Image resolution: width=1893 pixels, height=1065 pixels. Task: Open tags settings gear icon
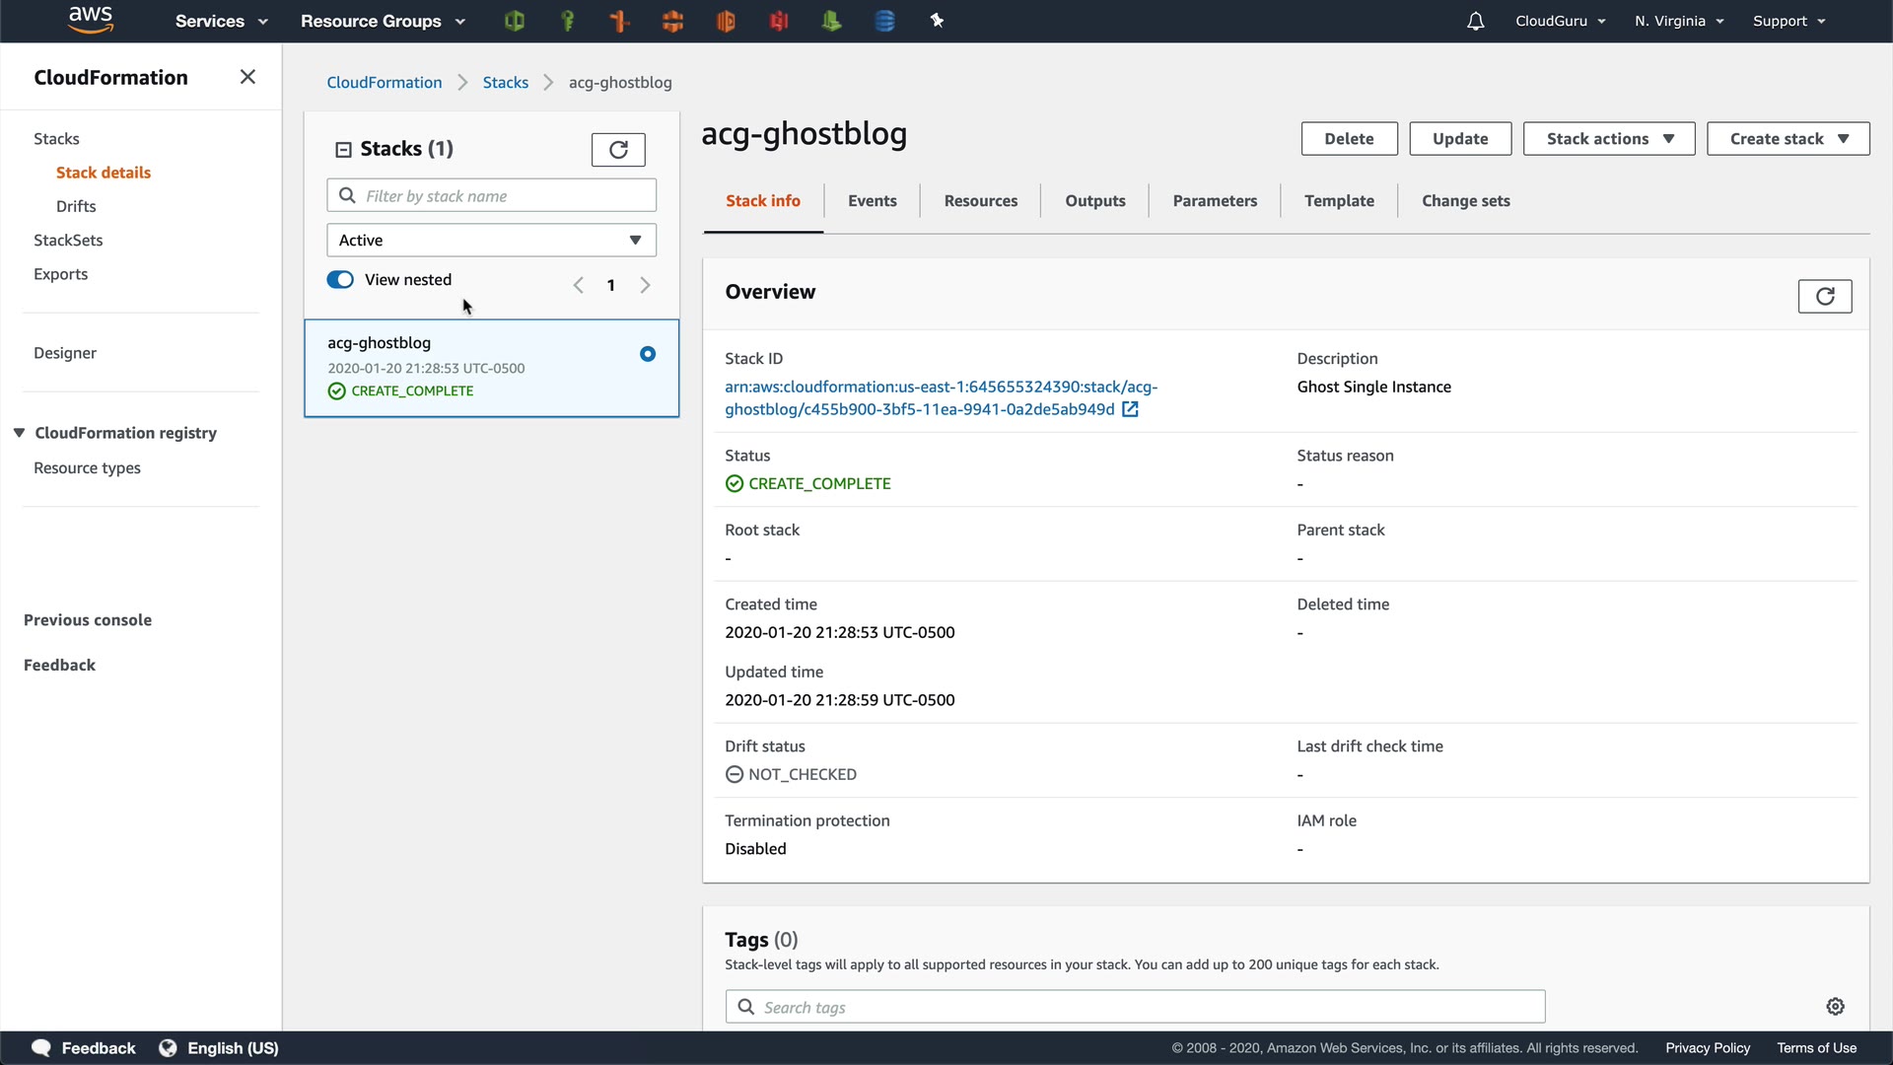click(1835, 1006)
